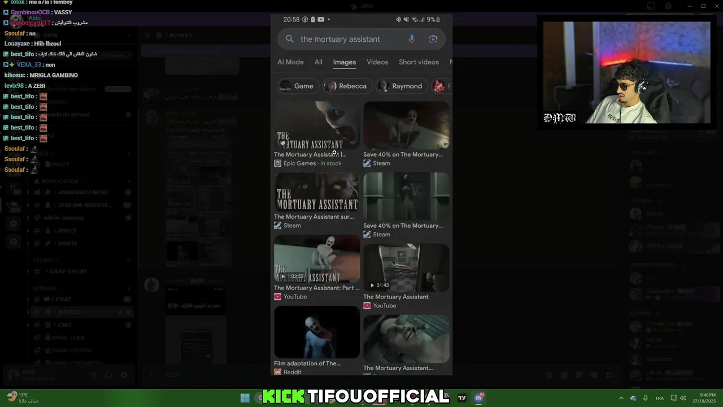Open the Short videos tab

pos(419,62)
